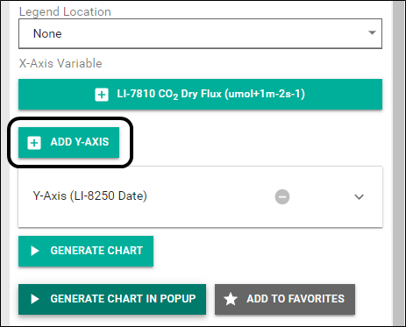Click the None value text in Legend Location

(x=47, y=33)
